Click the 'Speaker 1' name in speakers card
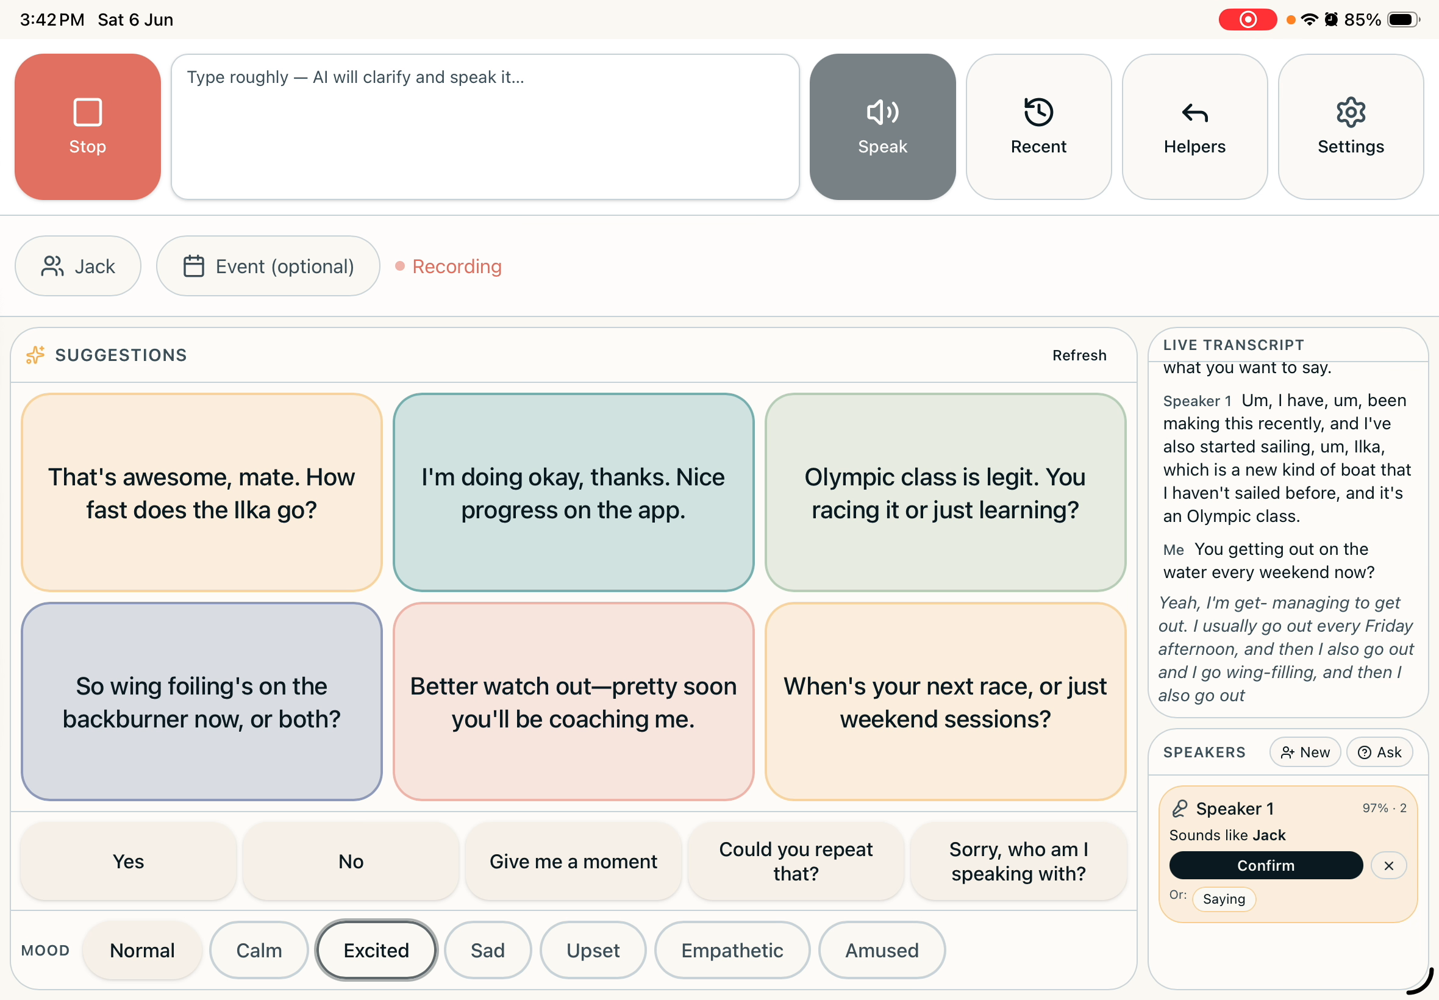 click(1234, 809)
